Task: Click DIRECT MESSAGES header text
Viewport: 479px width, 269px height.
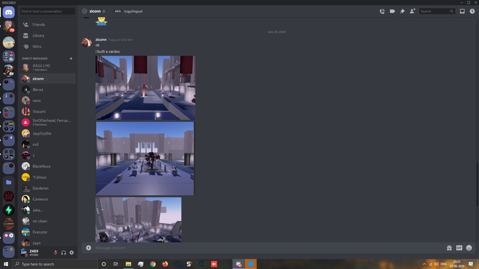Action: pos(35,59)
